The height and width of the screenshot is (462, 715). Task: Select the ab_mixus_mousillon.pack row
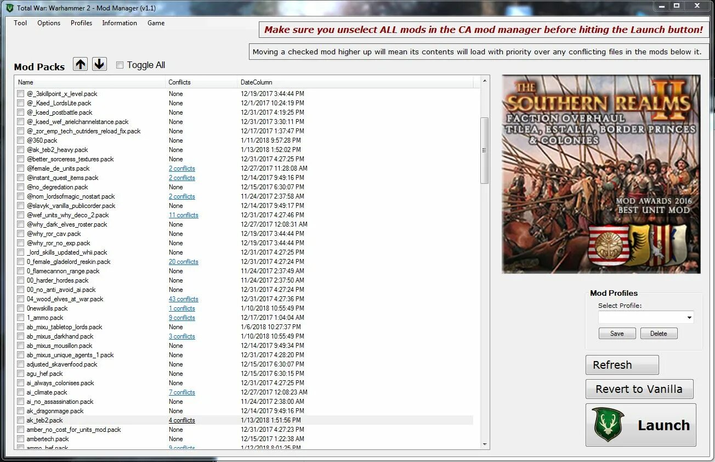244,346
